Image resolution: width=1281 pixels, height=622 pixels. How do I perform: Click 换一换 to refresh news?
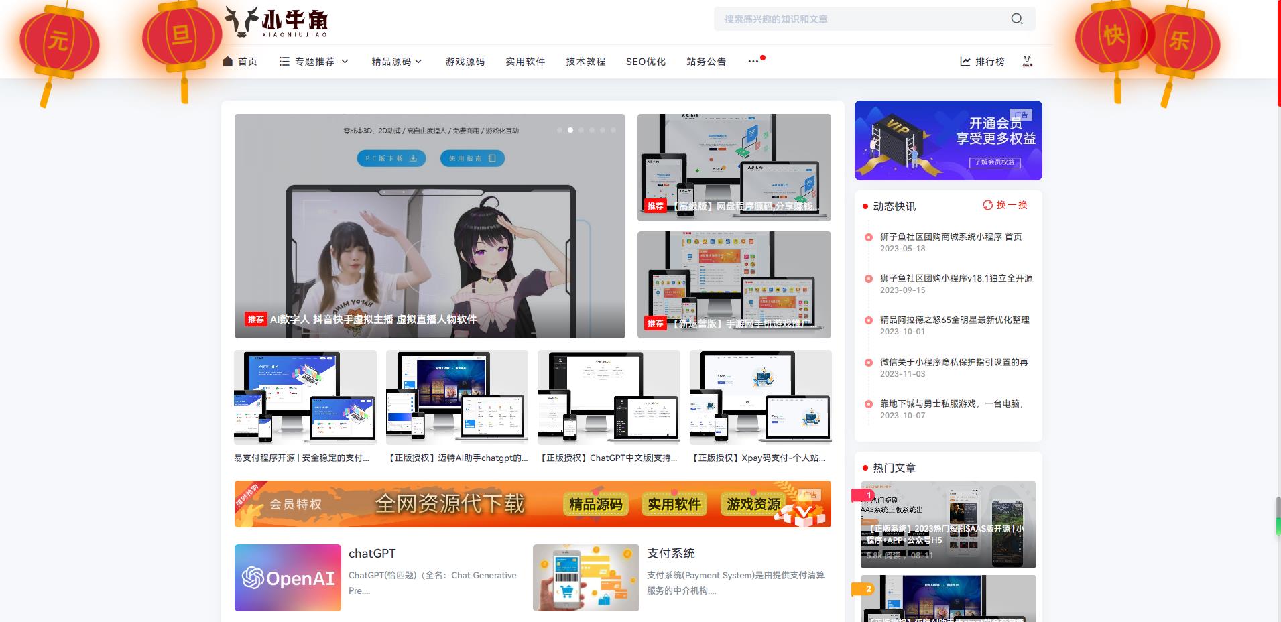pos(1012,205)
